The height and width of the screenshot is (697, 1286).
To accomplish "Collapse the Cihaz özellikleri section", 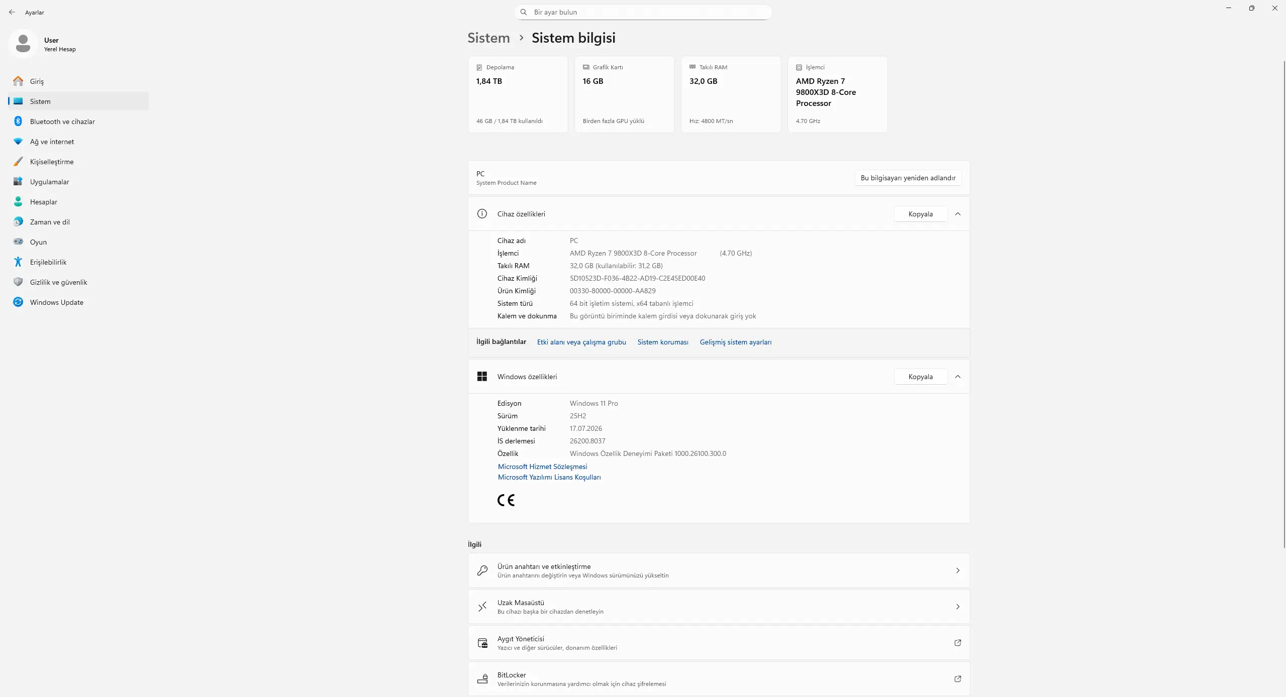I will tap(958, 214).
